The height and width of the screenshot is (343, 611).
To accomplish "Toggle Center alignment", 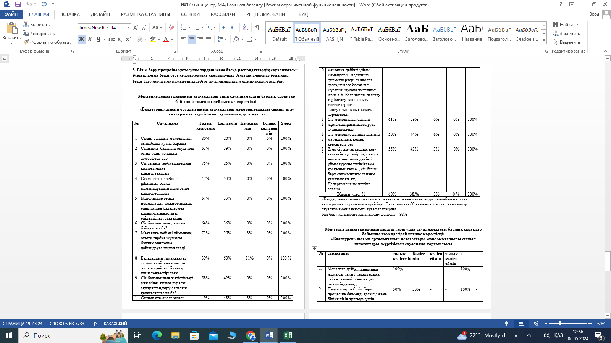I will point(192,39).
